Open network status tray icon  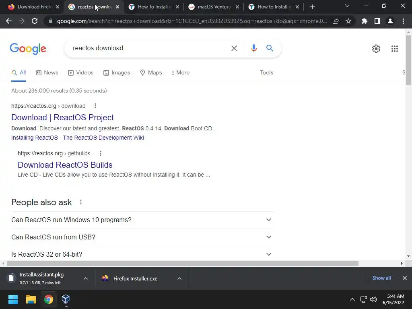364,299
